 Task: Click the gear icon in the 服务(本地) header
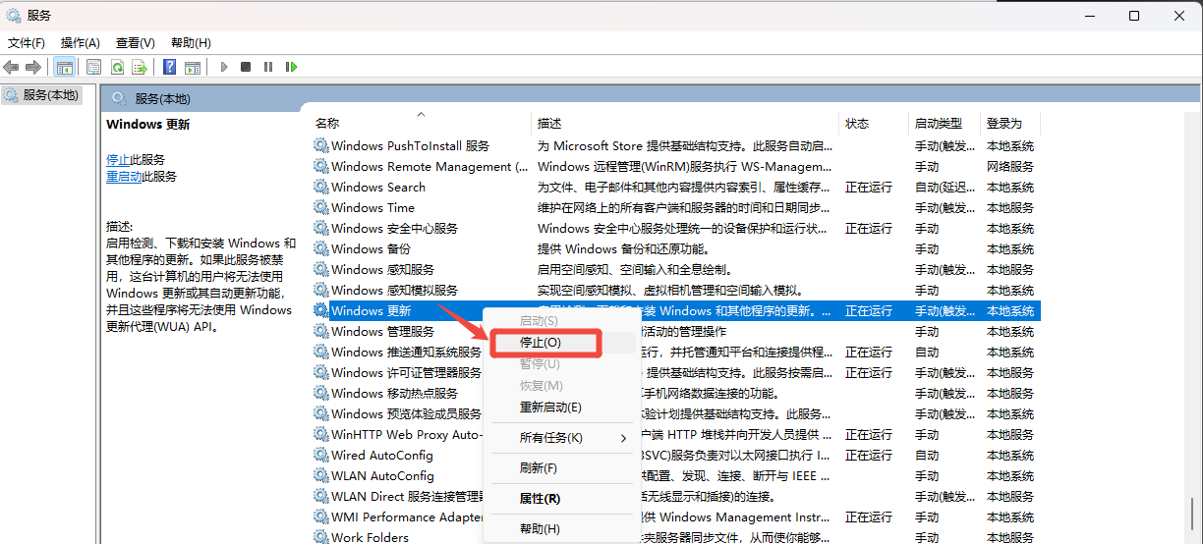coord(119,98)
